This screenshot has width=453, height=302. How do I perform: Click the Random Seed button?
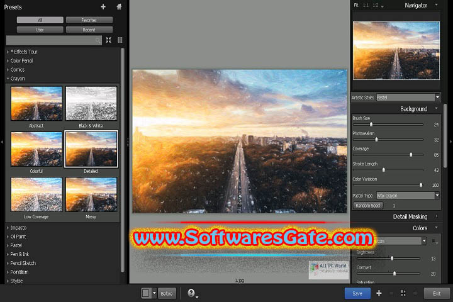click(368, 206)
